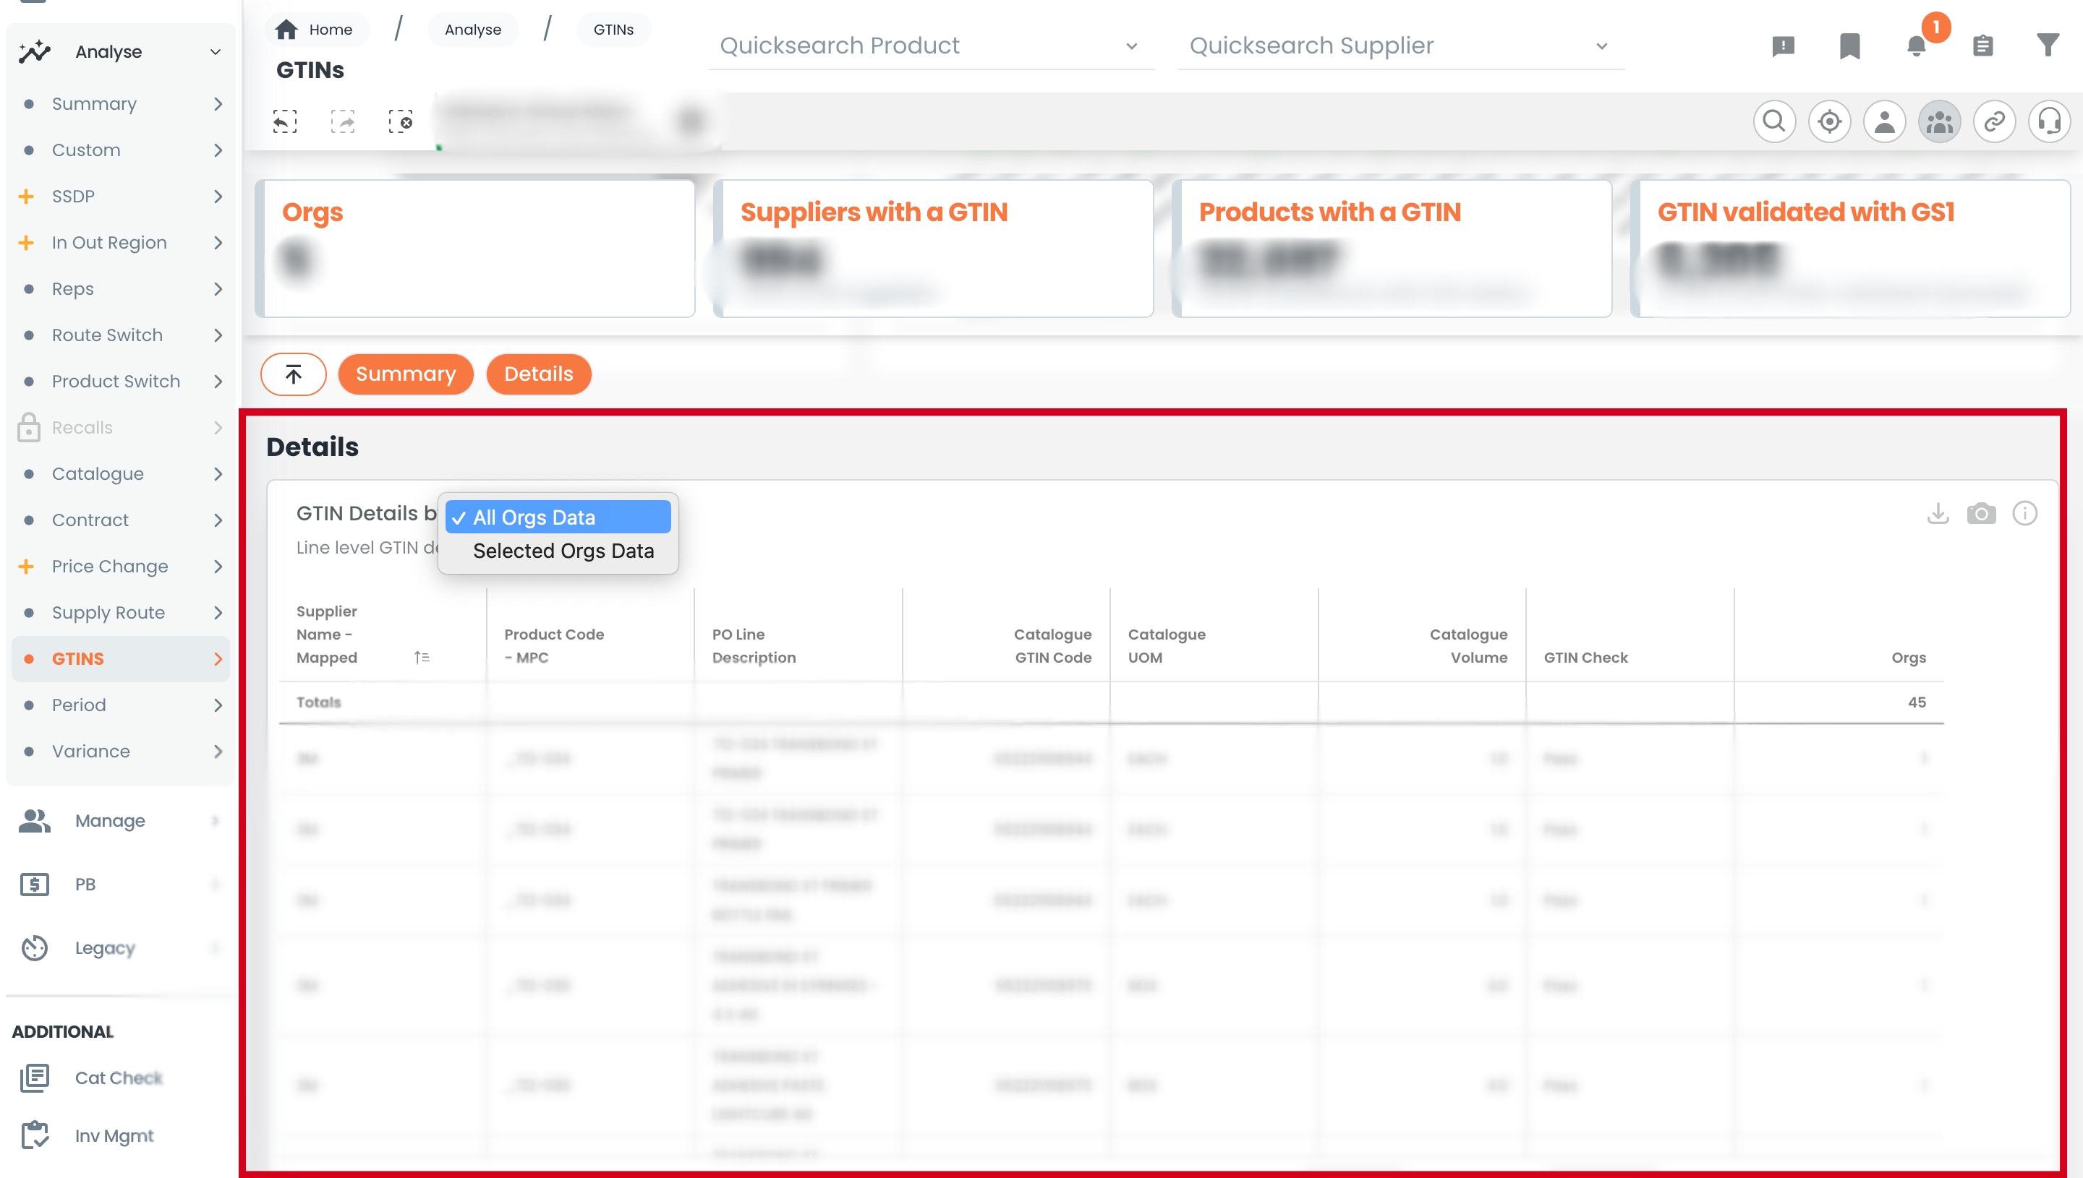Open the filter funnel icon

pos(2048,46)
